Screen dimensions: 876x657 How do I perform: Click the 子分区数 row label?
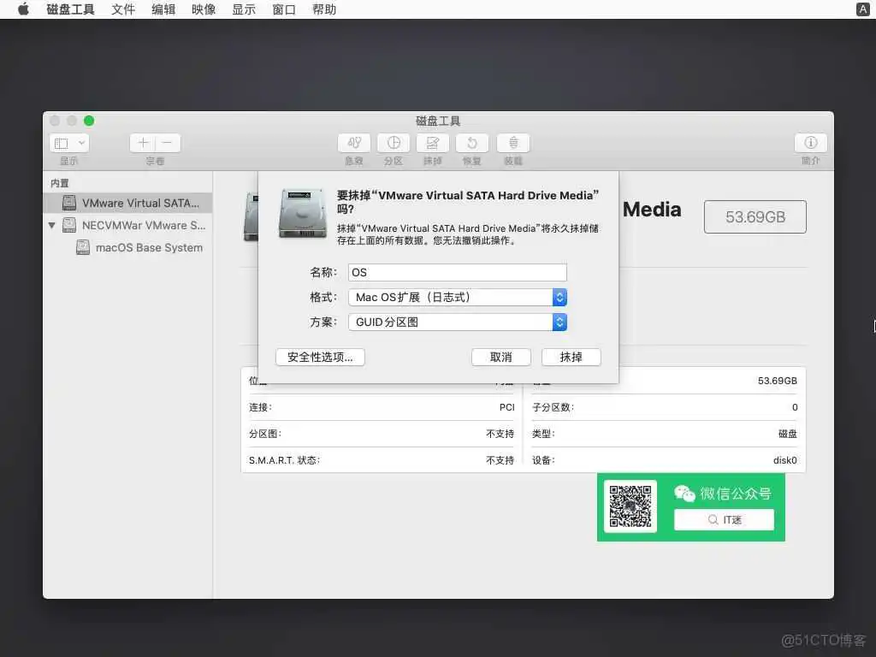pos(553,407)
